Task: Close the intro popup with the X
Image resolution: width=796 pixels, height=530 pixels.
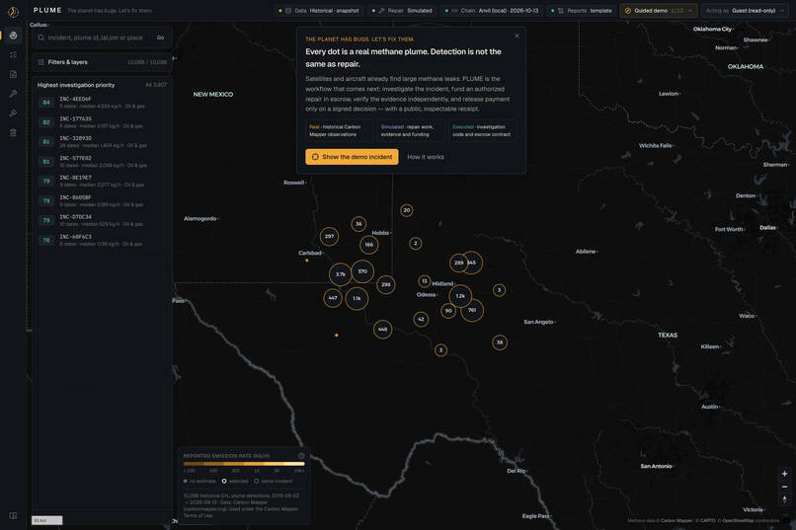Action: pyautogui.click(x=517, y=36)
